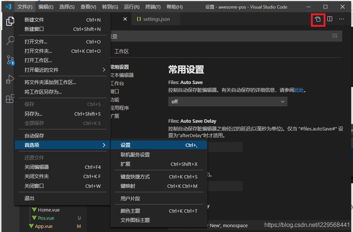Open the Run and Debug view

(x=10, y=79)
